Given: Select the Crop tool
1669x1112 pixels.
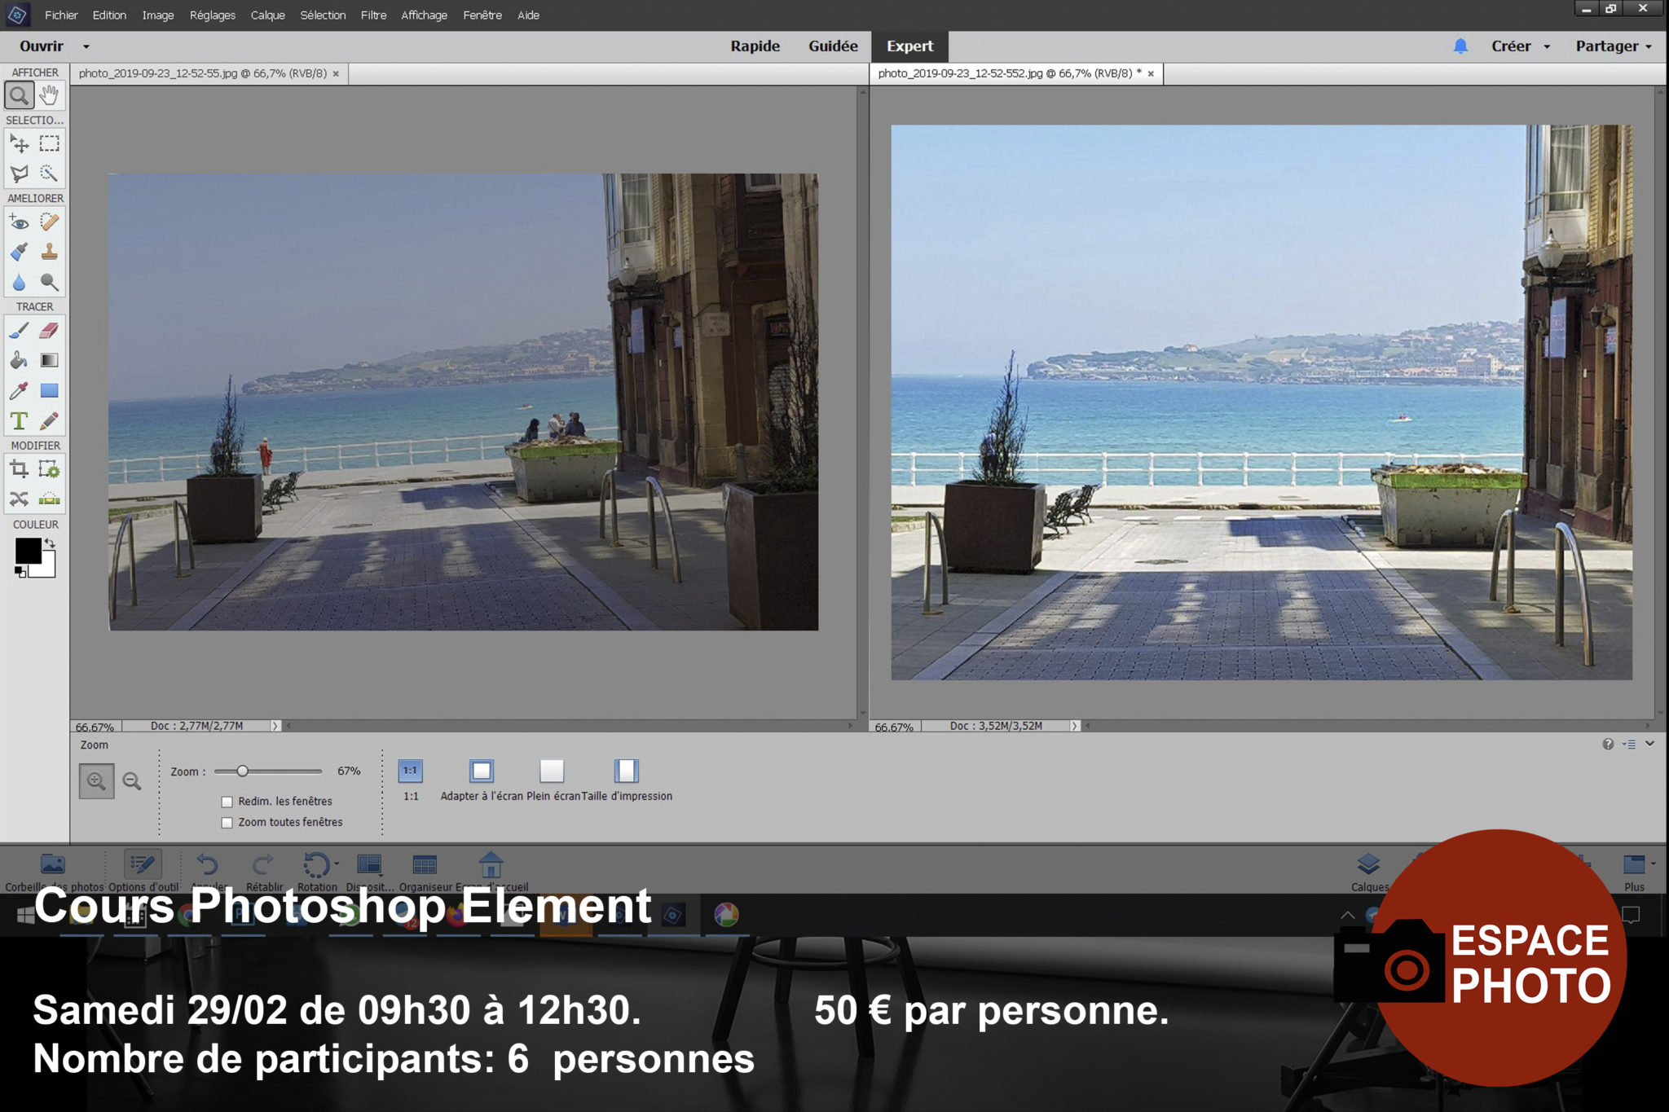Looking at the screenshot, I should [x=19, y=469].
